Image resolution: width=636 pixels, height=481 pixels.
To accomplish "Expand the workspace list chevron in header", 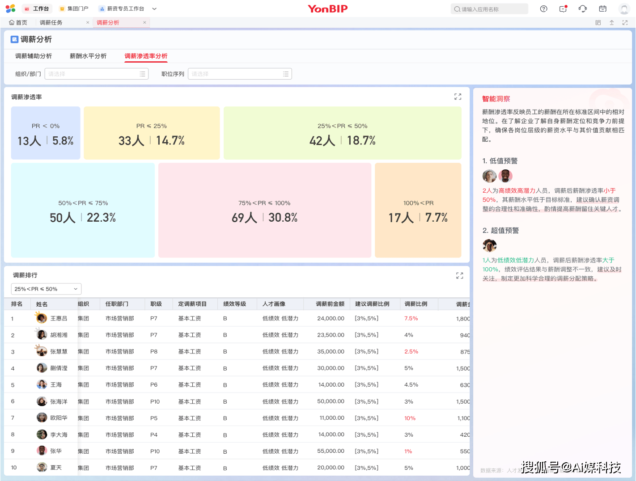I will pos(154,8).
